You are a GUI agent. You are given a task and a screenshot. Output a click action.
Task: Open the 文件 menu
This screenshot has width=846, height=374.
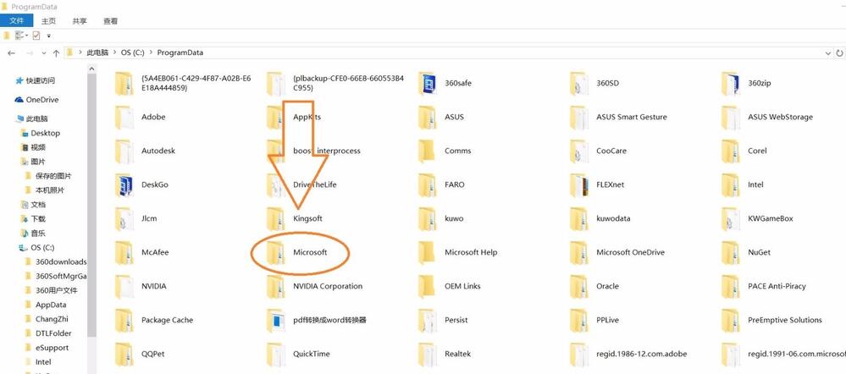pyautogui.click(x=17, y=21)
